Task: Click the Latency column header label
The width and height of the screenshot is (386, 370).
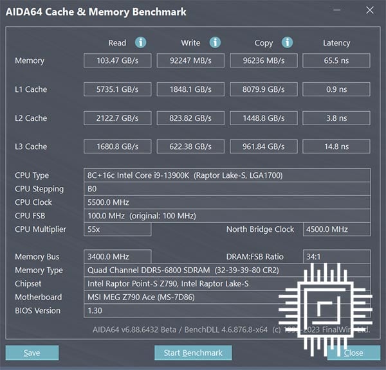Action: click(336, 43)
